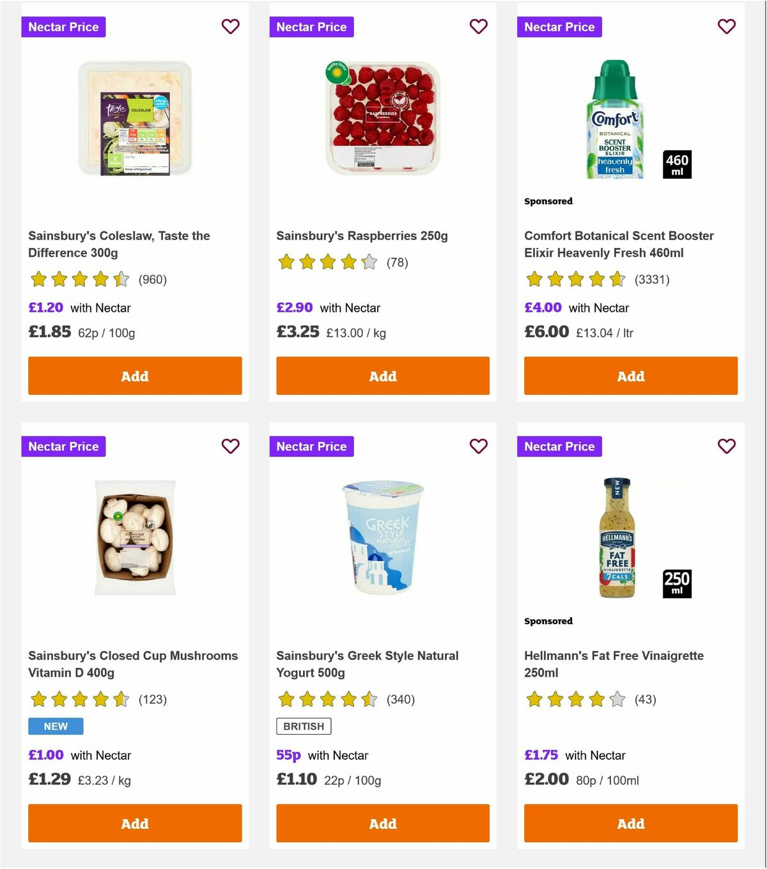
Task: Select the Nectar Price badge on the Coleslaw
Action: coord(63,27)
